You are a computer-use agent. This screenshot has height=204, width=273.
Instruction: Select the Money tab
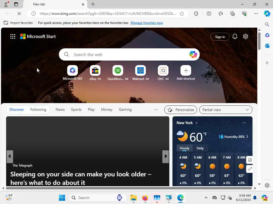(x=107, y=110)
